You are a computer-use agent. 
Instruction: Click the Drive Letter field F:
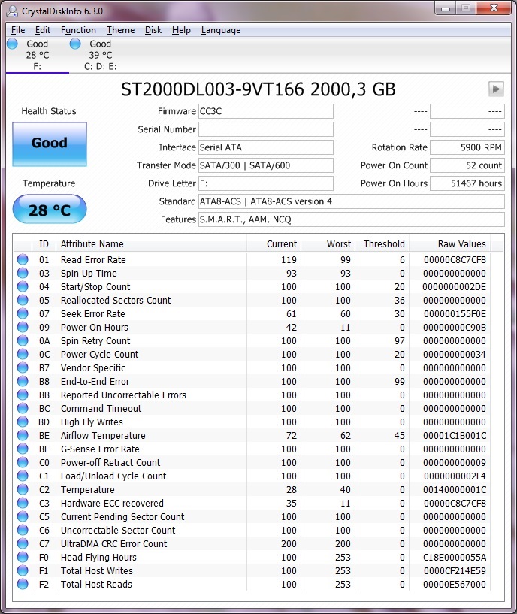coord(266,183)
